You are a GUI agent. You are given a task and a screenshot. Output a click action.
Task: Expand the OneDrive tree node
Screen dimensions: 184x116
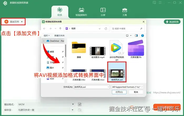tap(44, 41)
